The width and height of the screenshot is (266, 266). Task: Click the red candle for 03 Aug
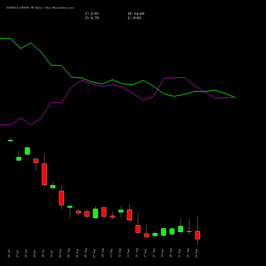[x=61, y=198]
